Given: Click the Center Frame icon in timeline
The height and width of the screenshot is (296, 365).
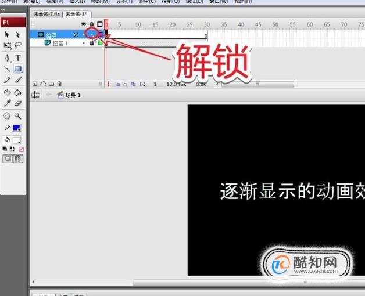Looking at the screenshot, I should (x=108, y=84).
